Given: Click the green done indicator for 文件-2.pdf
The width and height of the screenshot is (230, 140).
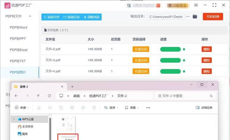Looking at the screenshot, I should pos(184,49).
